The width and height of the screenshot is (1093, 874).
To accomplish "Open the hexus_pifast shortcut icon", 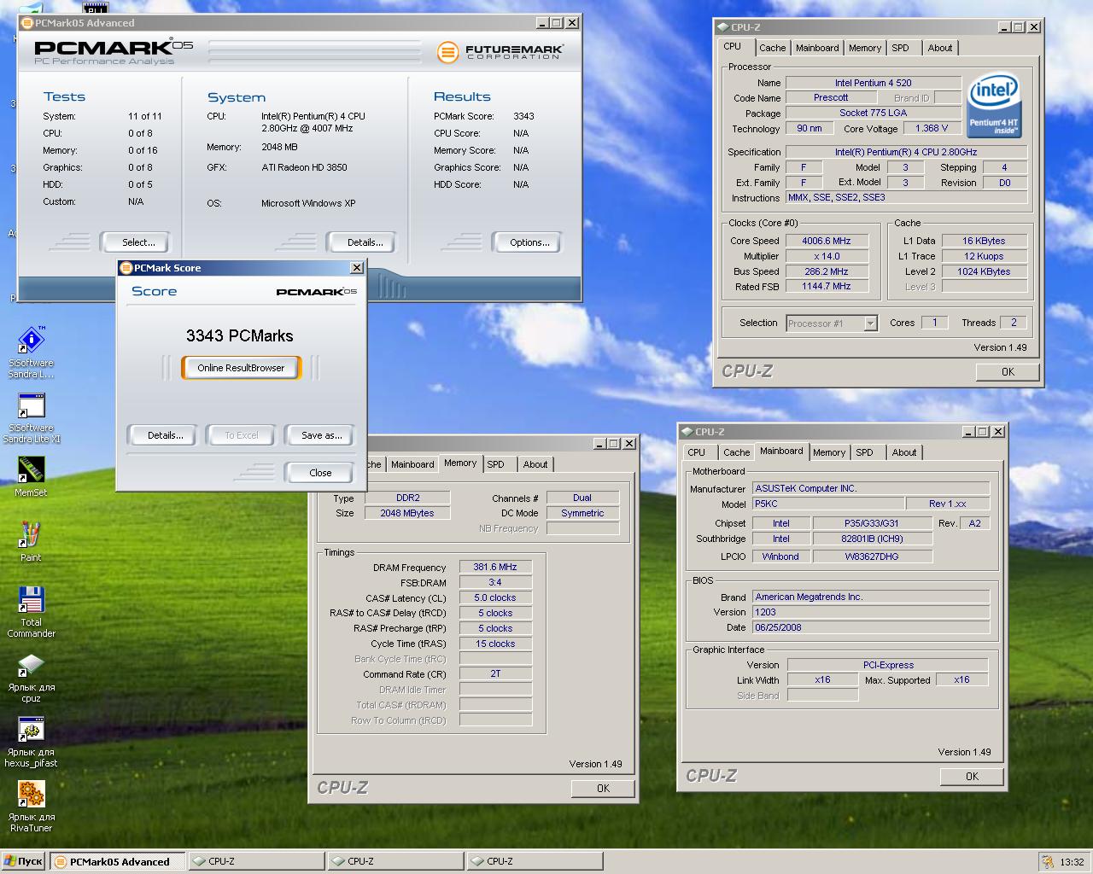I will 31,743.
